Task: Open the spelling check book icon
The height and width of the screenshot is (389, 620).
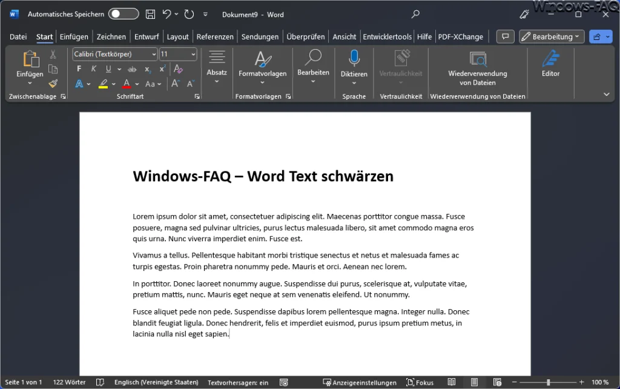Action: 100,382
